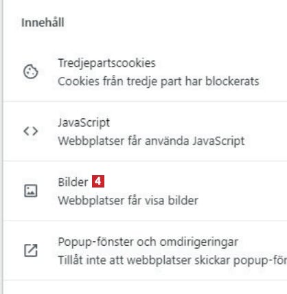The height and width of the screenshot is (294, 287).
Task: Open Popup-fönster och omdirigeringar settings
Action: pos(145,250)
